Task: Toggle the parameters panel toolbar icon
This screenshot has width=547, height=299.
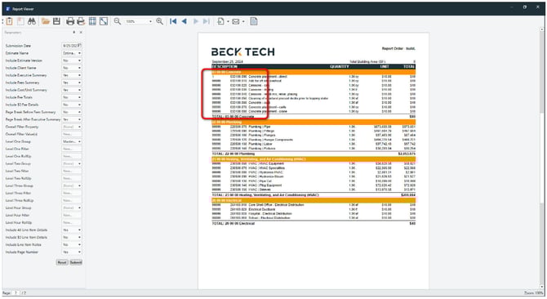Action: 10,21
